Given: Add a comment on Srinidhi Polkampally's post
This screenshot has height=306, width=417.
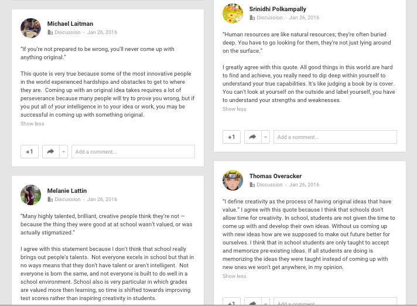Looking at the screenshot, I should pos(336,137).
